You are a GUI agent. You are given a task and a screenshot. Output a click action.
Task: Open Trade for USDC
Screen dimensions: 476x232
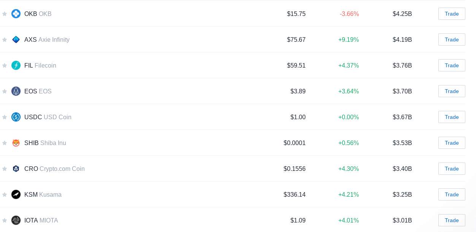point(452,117)
